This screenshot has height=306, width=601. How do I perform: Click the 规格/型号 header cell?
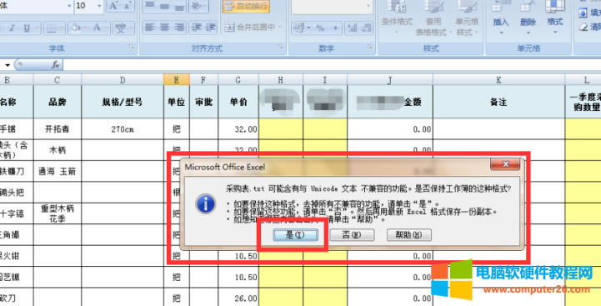pos(123,102)
